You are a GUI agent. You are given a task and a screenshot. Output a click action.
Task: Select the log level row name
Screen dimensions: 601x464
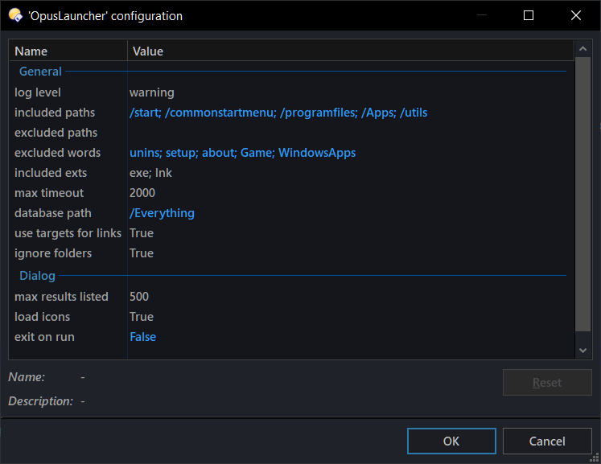(x=38, y=92)
